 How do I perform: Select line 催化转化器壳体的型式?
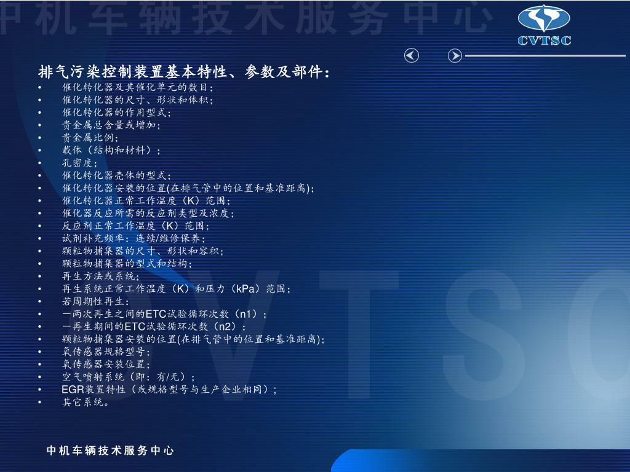pos(116,175)
